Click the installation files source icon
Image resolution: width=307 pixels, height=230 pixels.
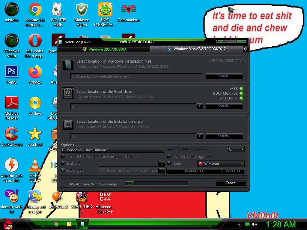point(68,64)
